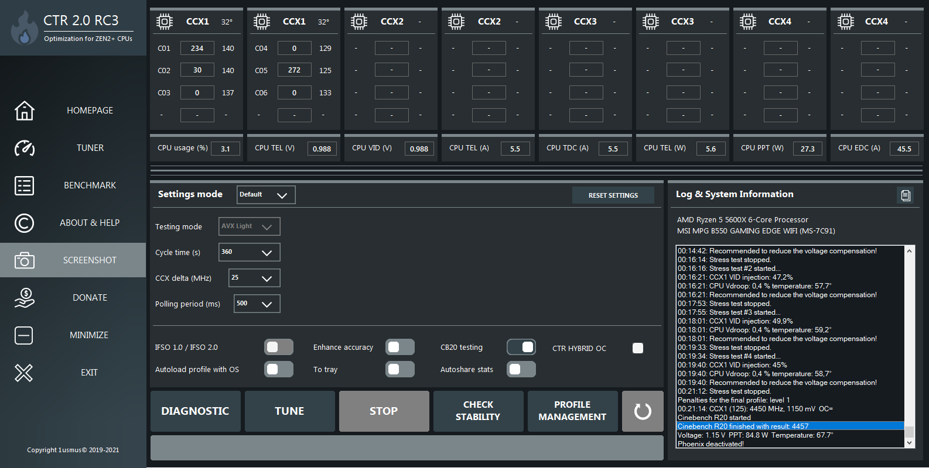Image resolution: width=929 pixels, height=468 pixels.
Task: Copy log using clipboard icon
Action: (906, 195)
